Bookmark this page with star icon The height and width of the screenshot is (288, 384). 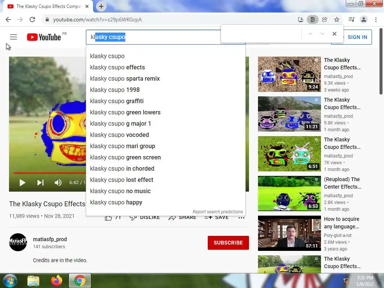point(337,19)
